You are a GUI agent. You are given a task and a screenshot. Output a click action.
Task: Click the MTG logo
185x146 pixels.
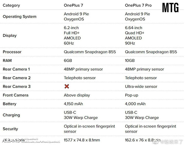pos(170,8)
